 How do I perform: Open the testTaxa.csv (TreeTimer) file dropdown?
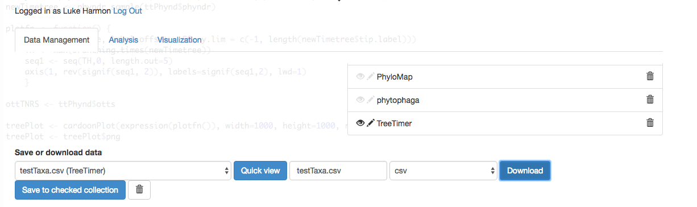point(123,171)
